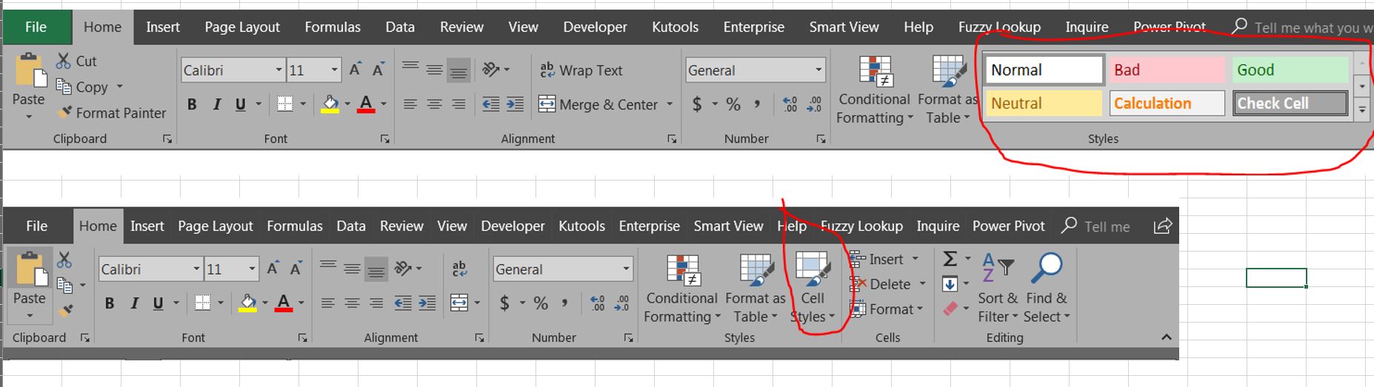Click Format Painter in upper ribbon
The height and width of the screenshot is (387, 1374).
coord(112,112)
